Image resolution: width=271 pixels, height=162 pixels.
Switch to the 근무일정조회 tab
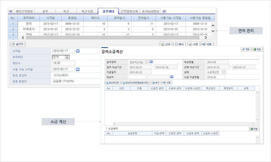click(129, 11)
